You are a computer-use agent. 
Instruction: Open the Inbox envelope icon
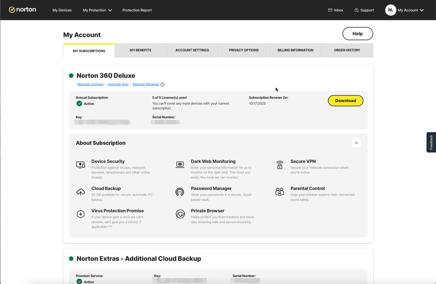tap(330, 10)
